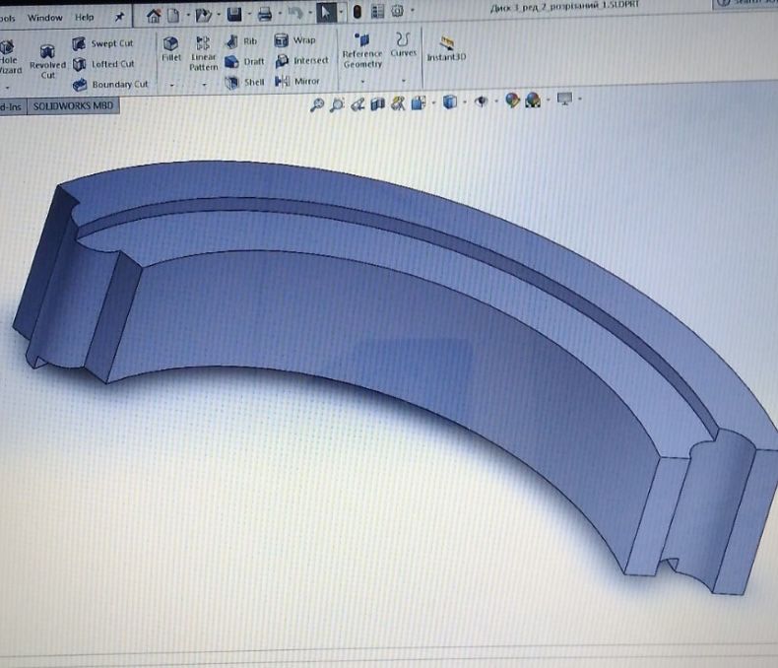Select the Draft tool

tap(244, 61)
